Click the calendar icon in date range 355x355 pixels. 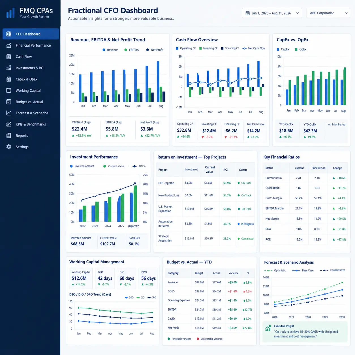click(247, 13)
